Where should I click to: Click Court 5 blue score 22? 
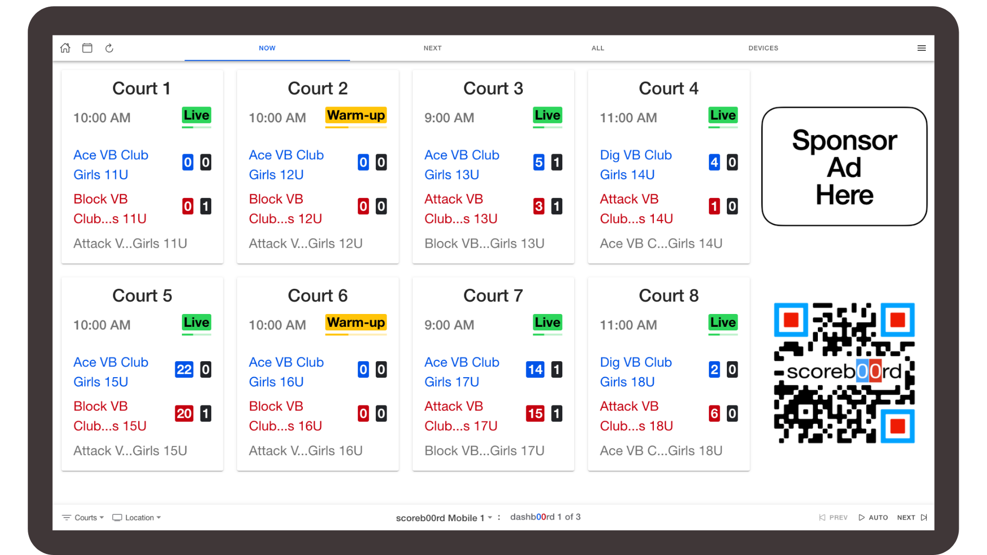tap(184, 369)
